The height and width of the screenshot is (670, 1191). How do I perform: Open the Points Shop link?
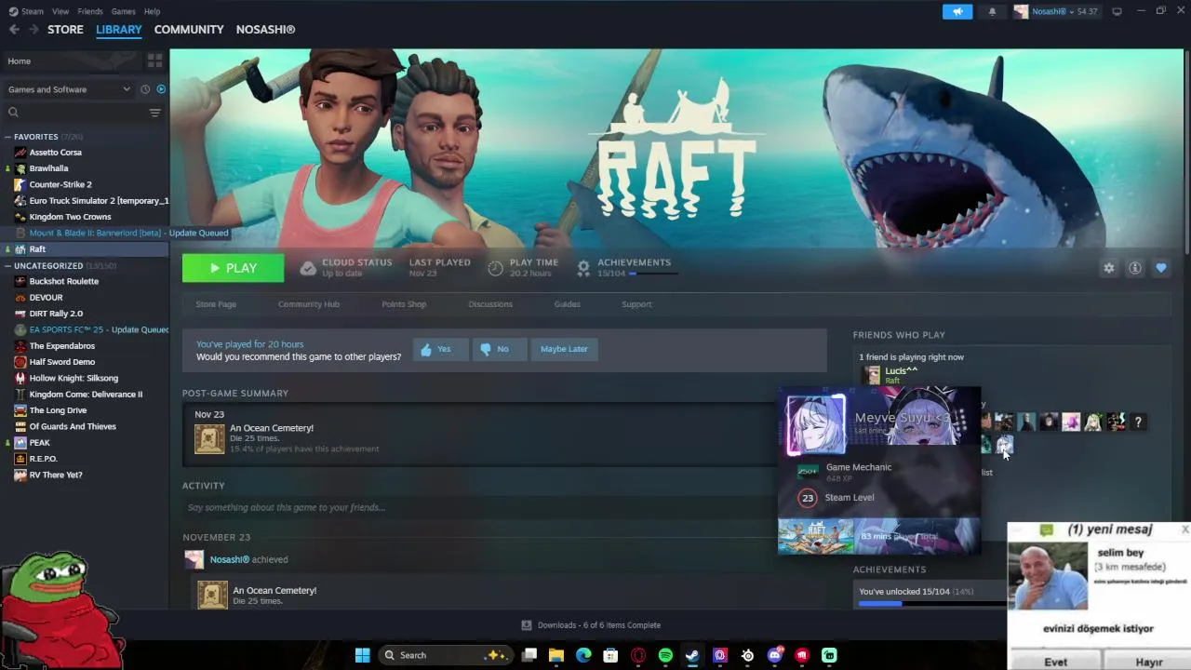404,304
